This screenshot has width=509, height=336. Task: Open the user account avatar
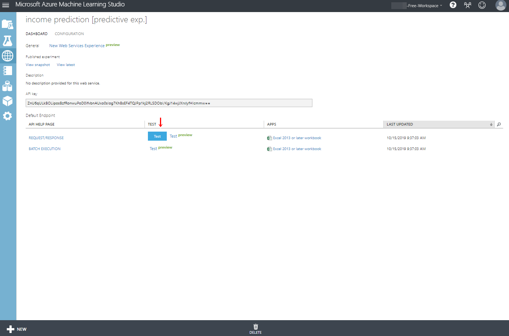[500, 5]
